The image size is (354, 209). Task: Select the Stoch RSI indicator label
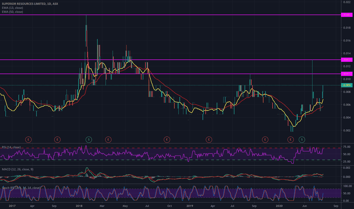tap(21, 188)
